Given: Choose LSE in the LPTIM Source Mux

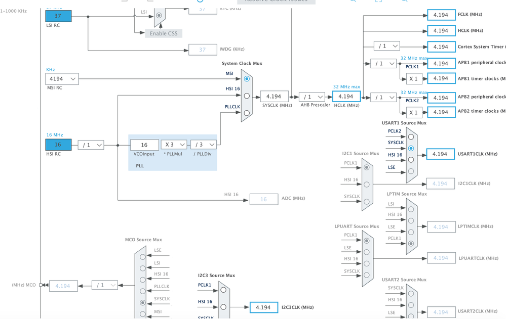Looking at the screenshot, I should (x=411, y=233).
